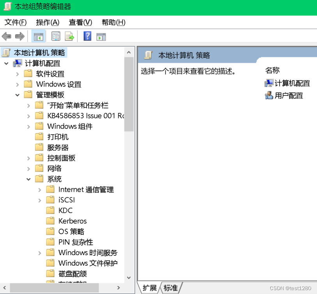Click the tree scrollbar down arrow

(x=129, y=277)
